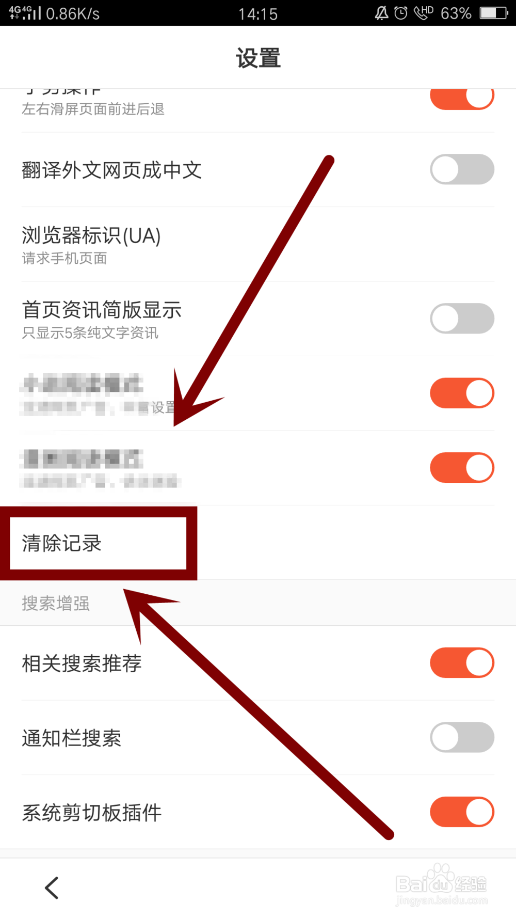Viewport: 516px width, 918px height.
Task: Disable 相关搜索推荐 toggle
Action: pyautogui.click(x=462, y=663)
